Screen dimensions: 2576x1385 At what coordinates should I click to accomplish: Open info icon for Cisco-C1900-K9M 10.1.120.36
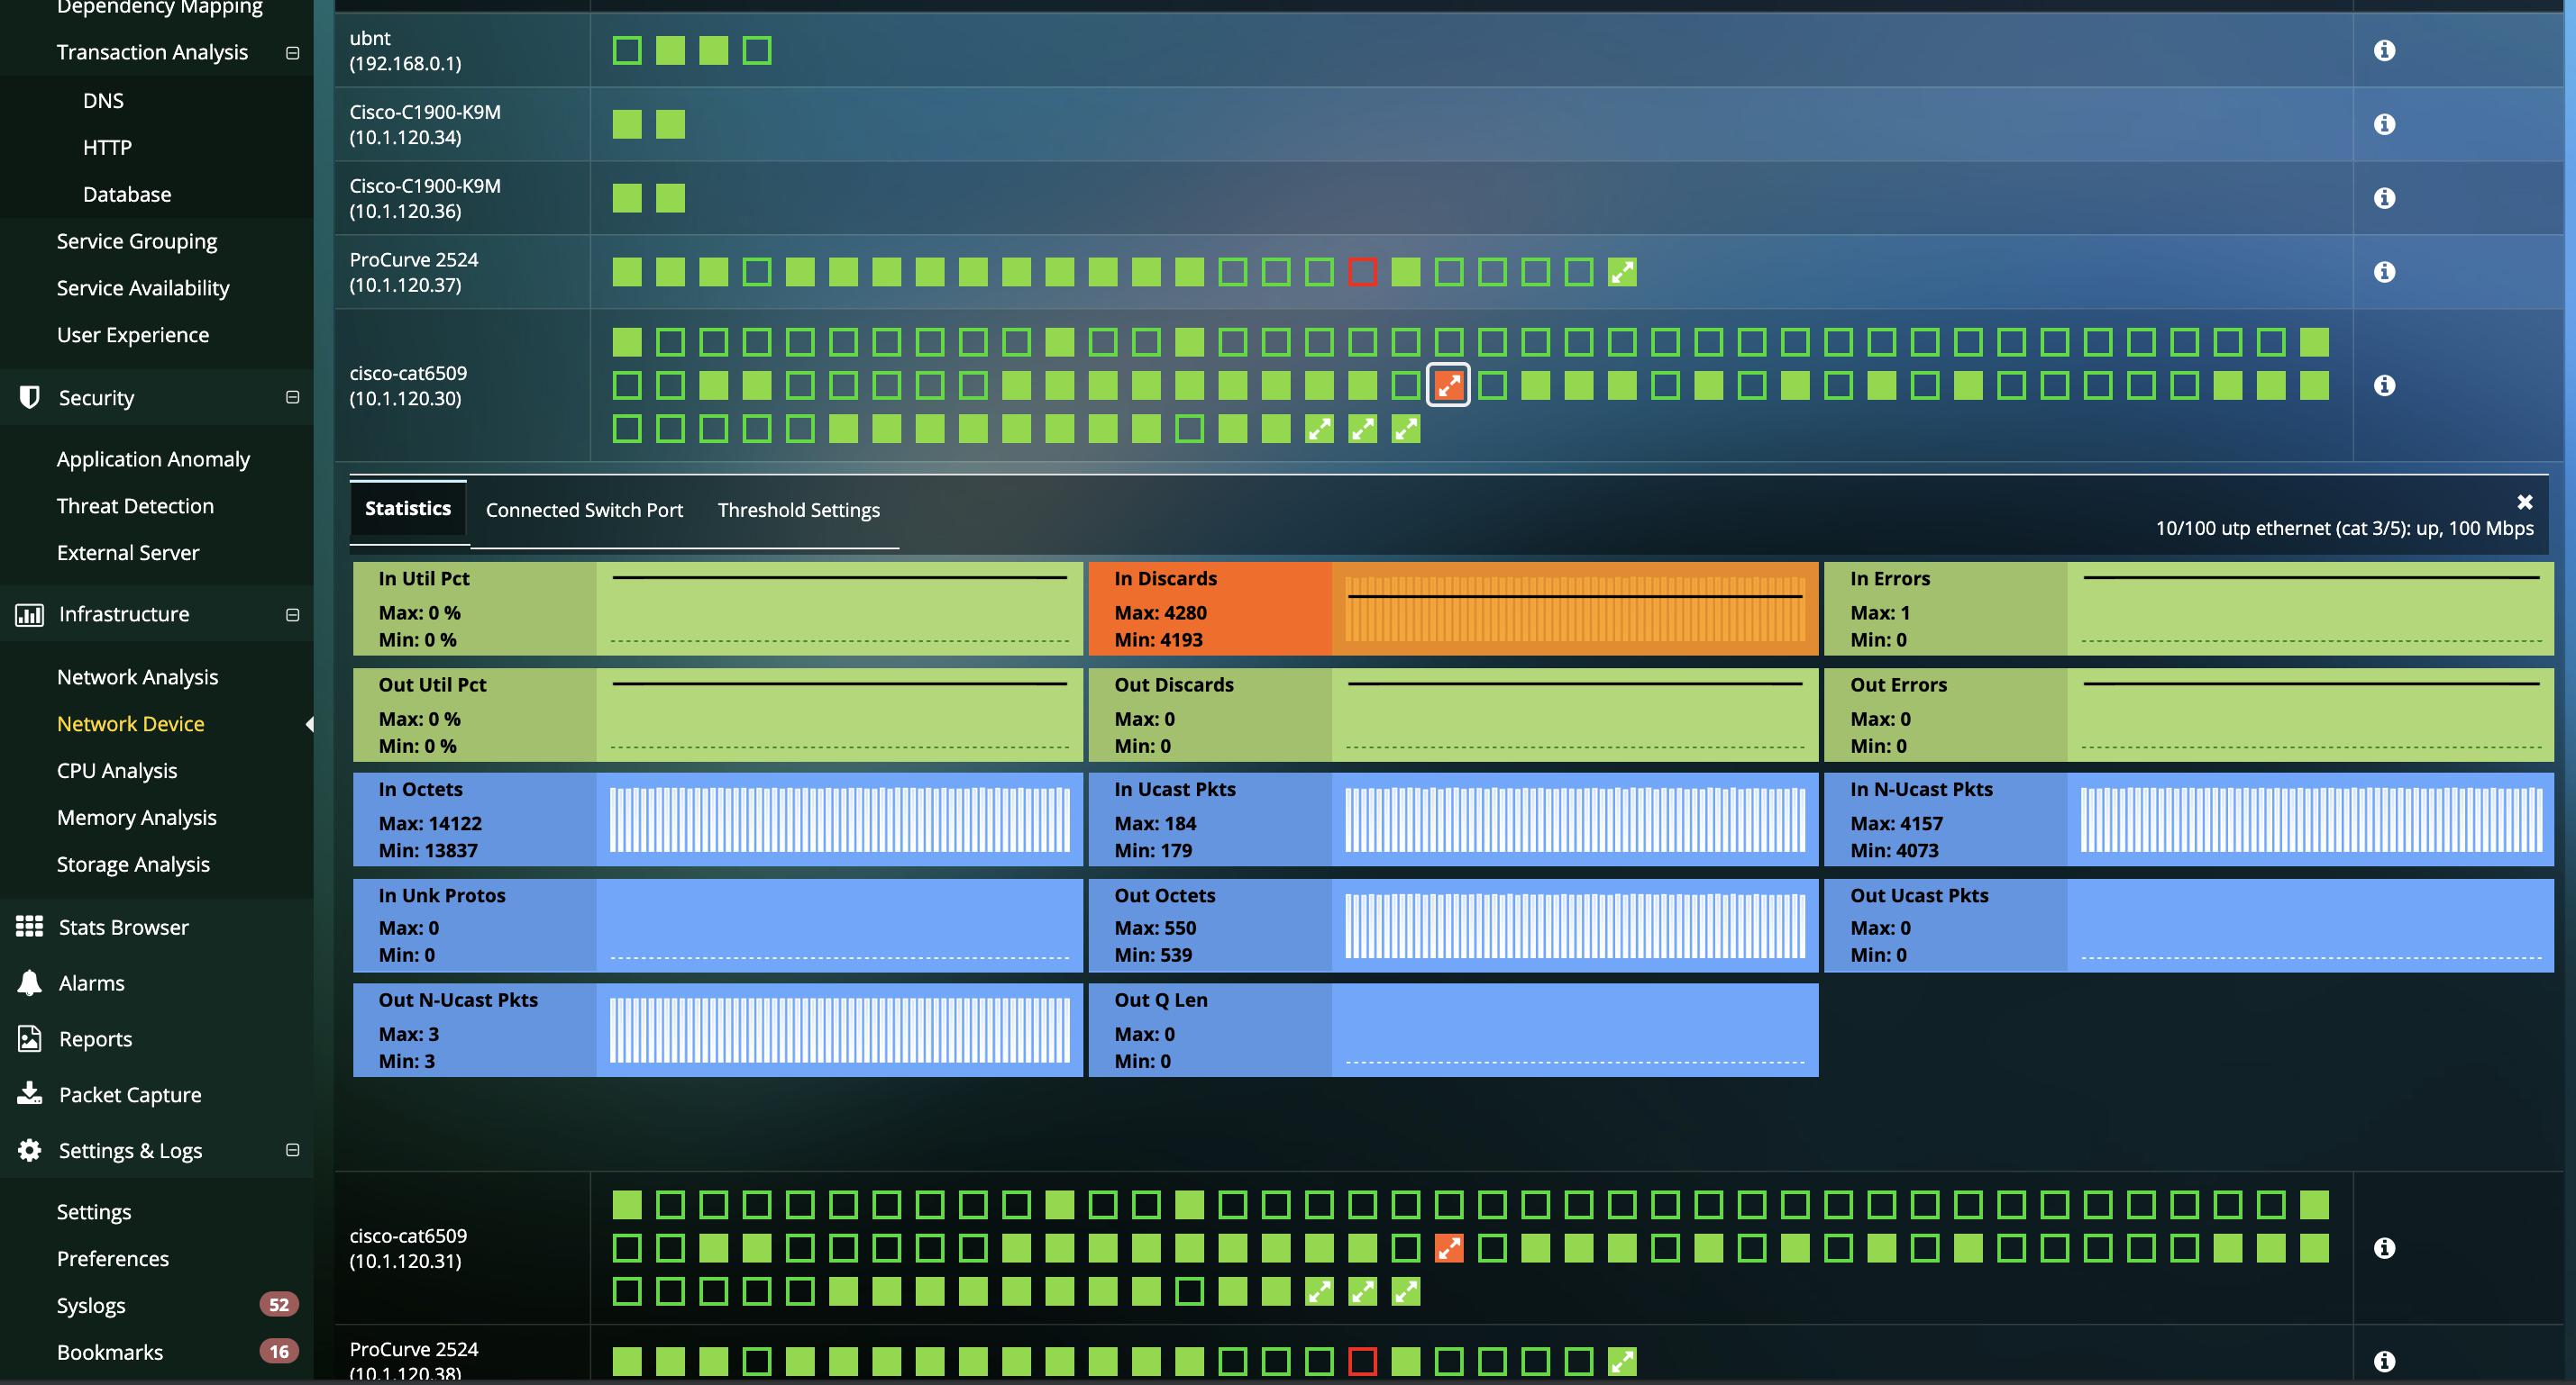coord(2384,198)
